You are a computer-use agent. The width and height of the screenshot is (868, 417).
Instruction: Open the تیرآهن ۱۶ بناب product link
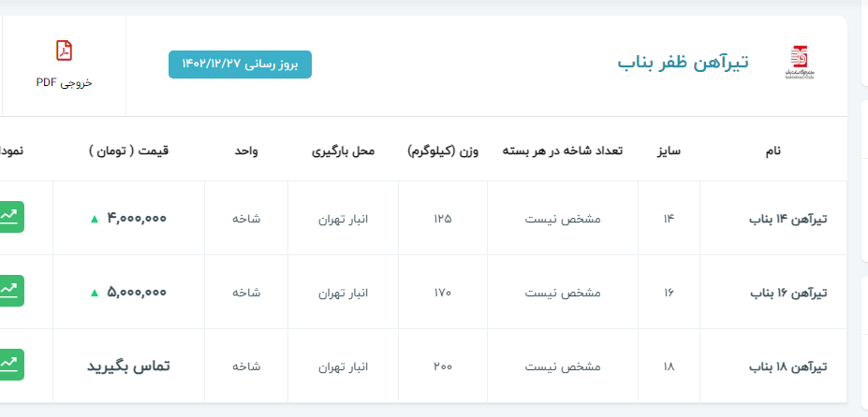[788, 293]
